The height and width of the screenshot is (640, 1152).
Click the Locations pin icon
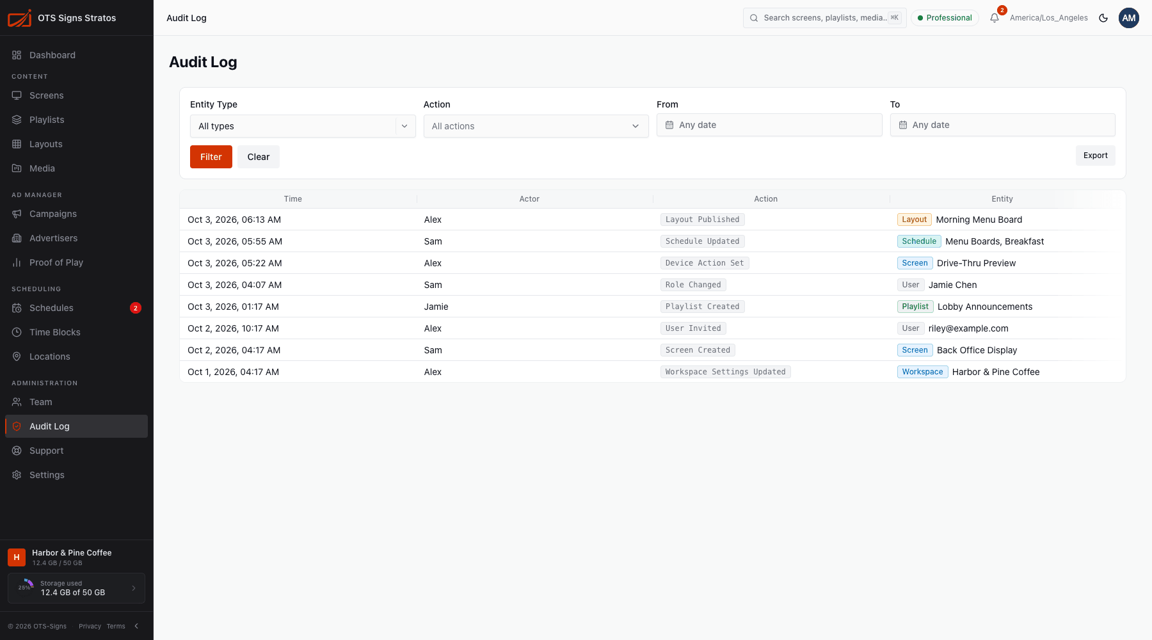coord(17,356)
